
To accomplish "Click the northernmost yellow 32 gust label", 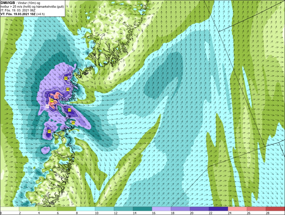I will point(66,78).
